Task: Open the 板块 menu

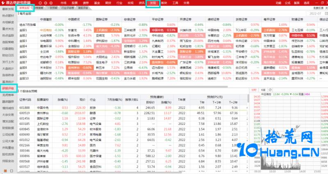Action: coord(164,3)
